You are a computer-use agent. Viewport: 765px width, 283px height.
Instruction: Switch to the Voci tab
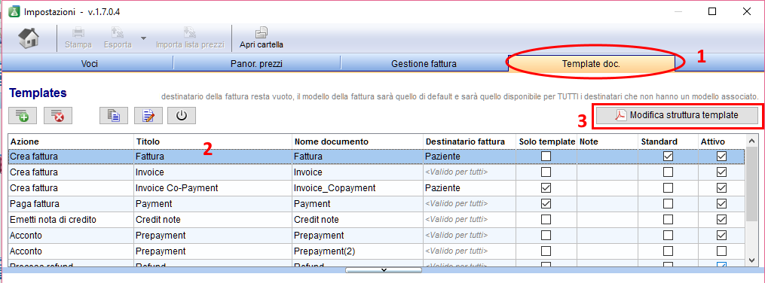88,63
